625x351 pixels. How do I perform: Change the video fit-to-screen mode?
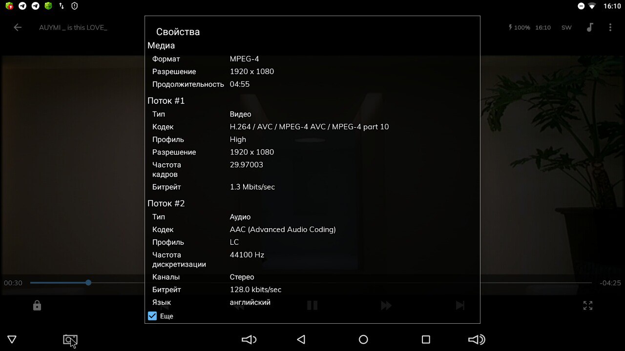pos(588,306)
